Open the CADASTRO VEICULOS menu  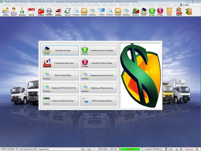tap(39, 5)
